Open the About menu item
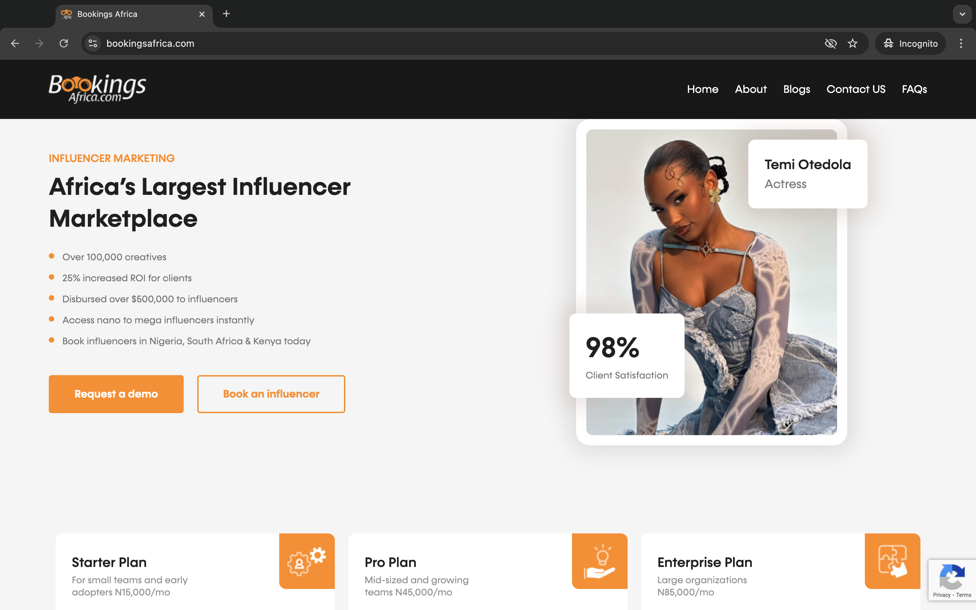The height and width of the screenshot is (610, 976). (x=751, y=89)
